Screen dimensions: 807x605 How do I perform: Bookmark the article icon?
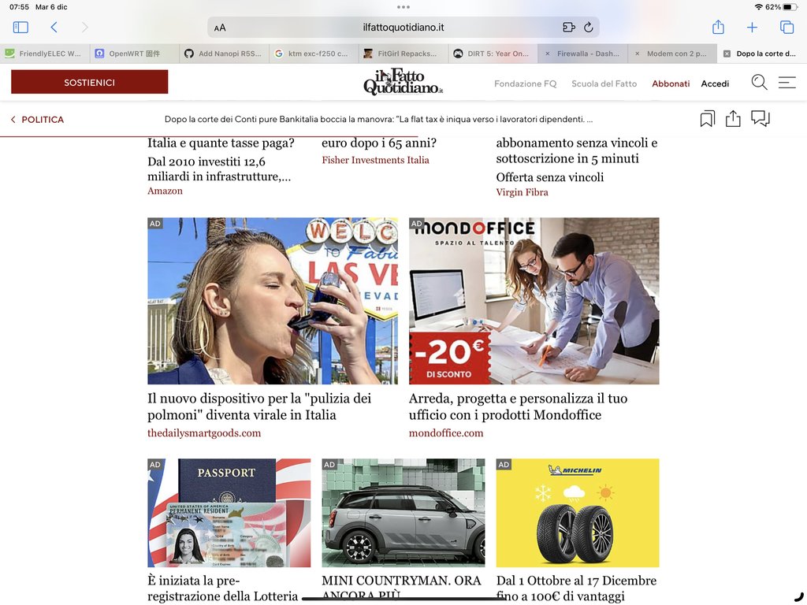[708, 119]
